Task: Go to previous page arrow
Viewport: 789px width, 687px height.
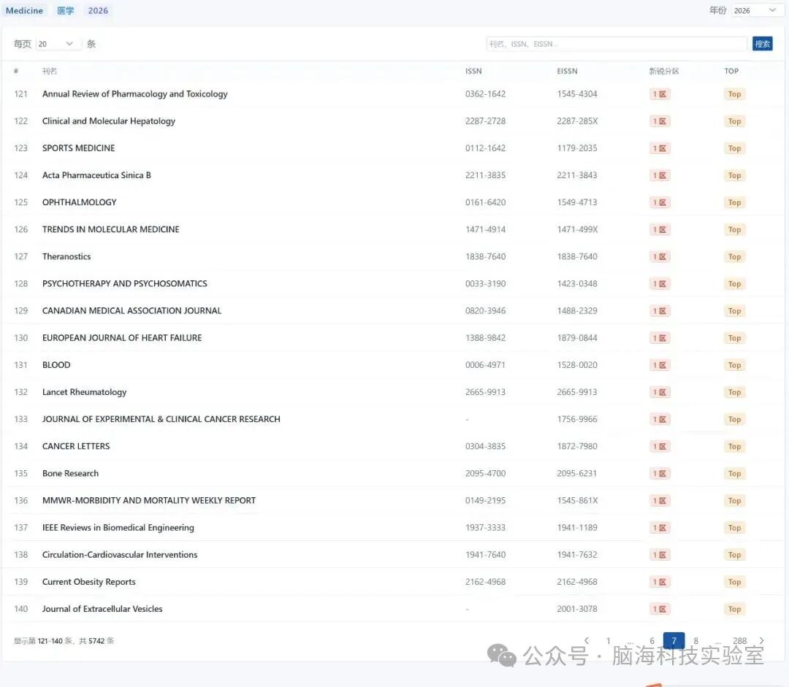Action: pos(587,640)
